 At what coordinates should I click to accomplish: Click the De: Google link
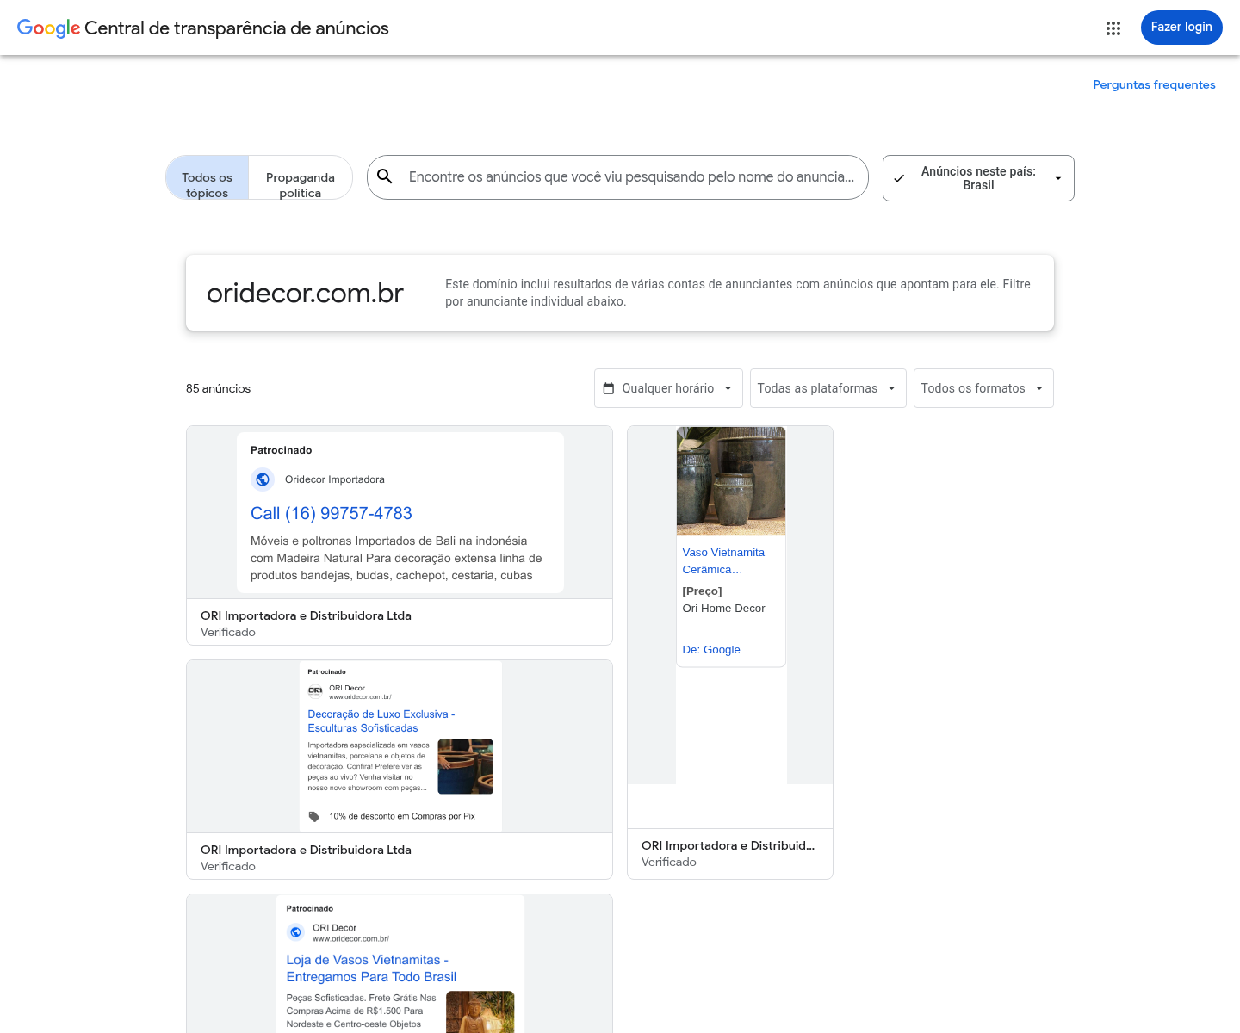coord(711,650)
